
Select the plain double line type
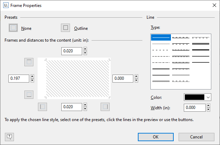coord(161,69)
